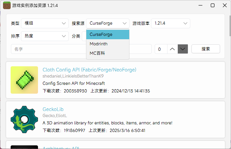Image resolution: width=231 pixels, height=149 pixels.
Task: Increase page number with up arrow
Action: (172, 49)
